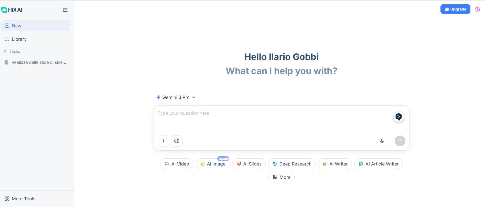Start a New chat from sidebar
This screenshot has height=207, width=485.
click(36, 26)
